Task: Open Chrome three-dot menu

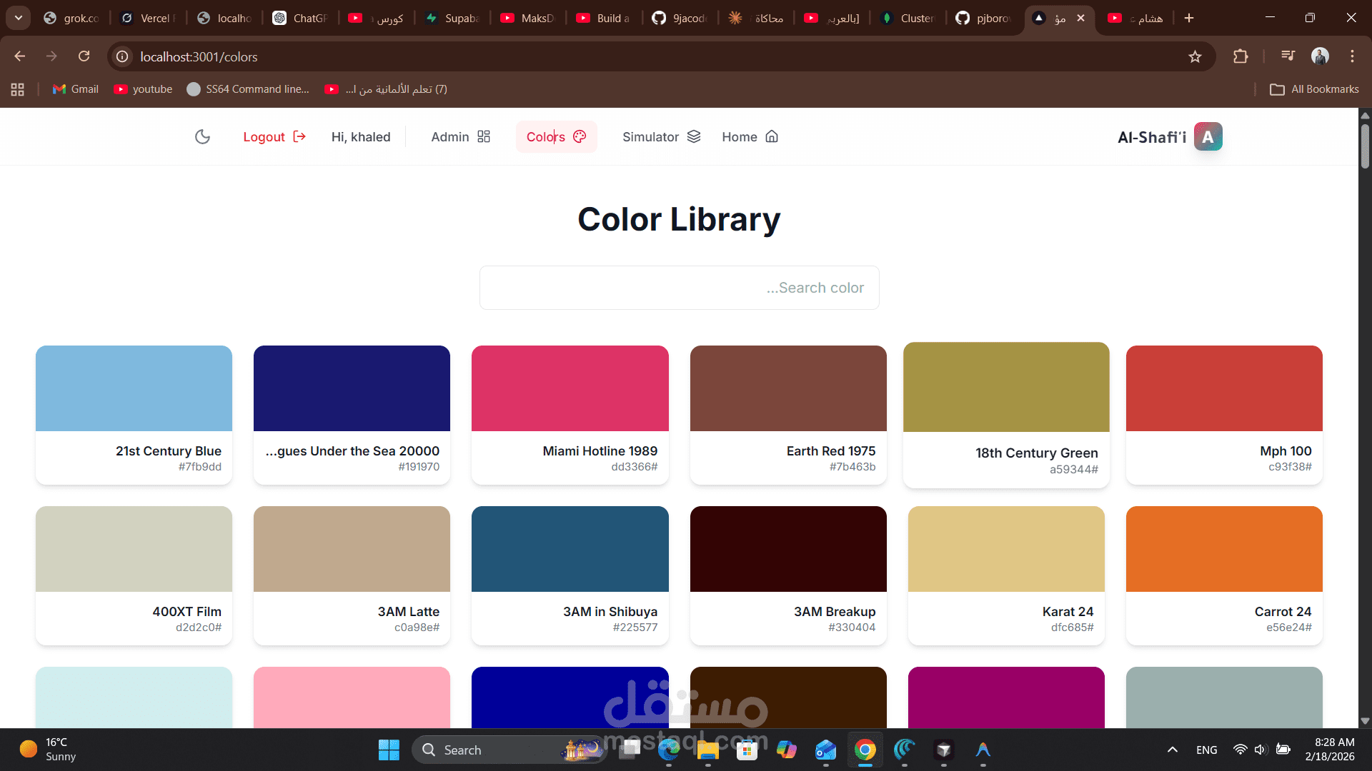Action: pyautogui.click(x=1352, y=56)
